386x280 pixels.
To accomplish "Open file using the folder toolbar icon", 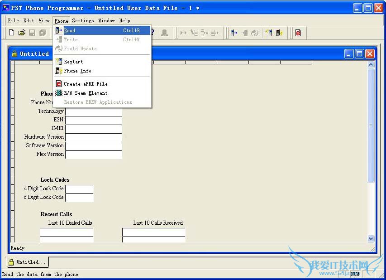I will point(22,33).
